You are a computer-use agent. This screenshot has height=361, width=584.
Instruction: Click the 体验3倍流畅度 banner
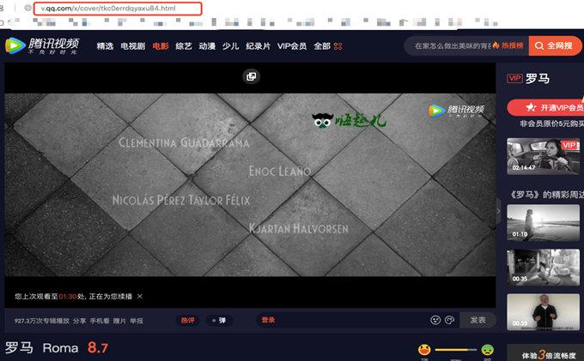click(545, 354)
